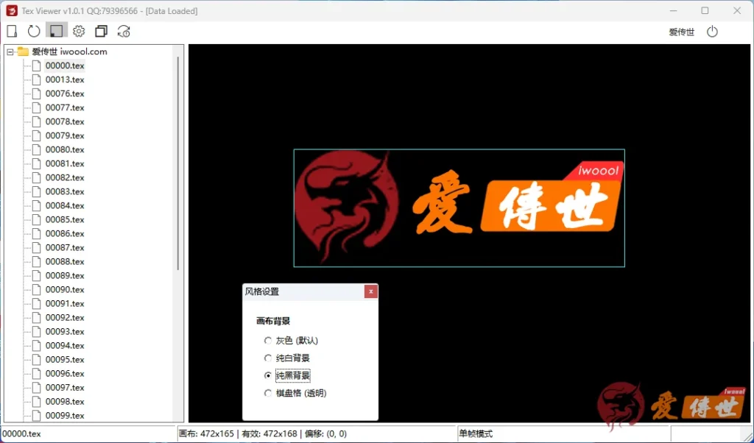Click the file icon beside 00095.tex
754x443 pixels.
[x=36, y=359]
